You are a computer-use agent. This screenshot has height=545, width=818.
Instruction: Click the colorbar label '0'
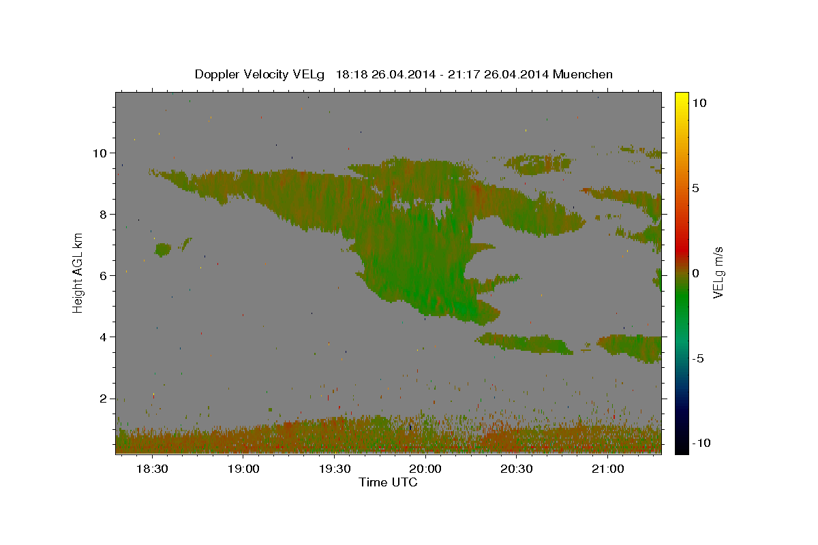pos(695,273)
